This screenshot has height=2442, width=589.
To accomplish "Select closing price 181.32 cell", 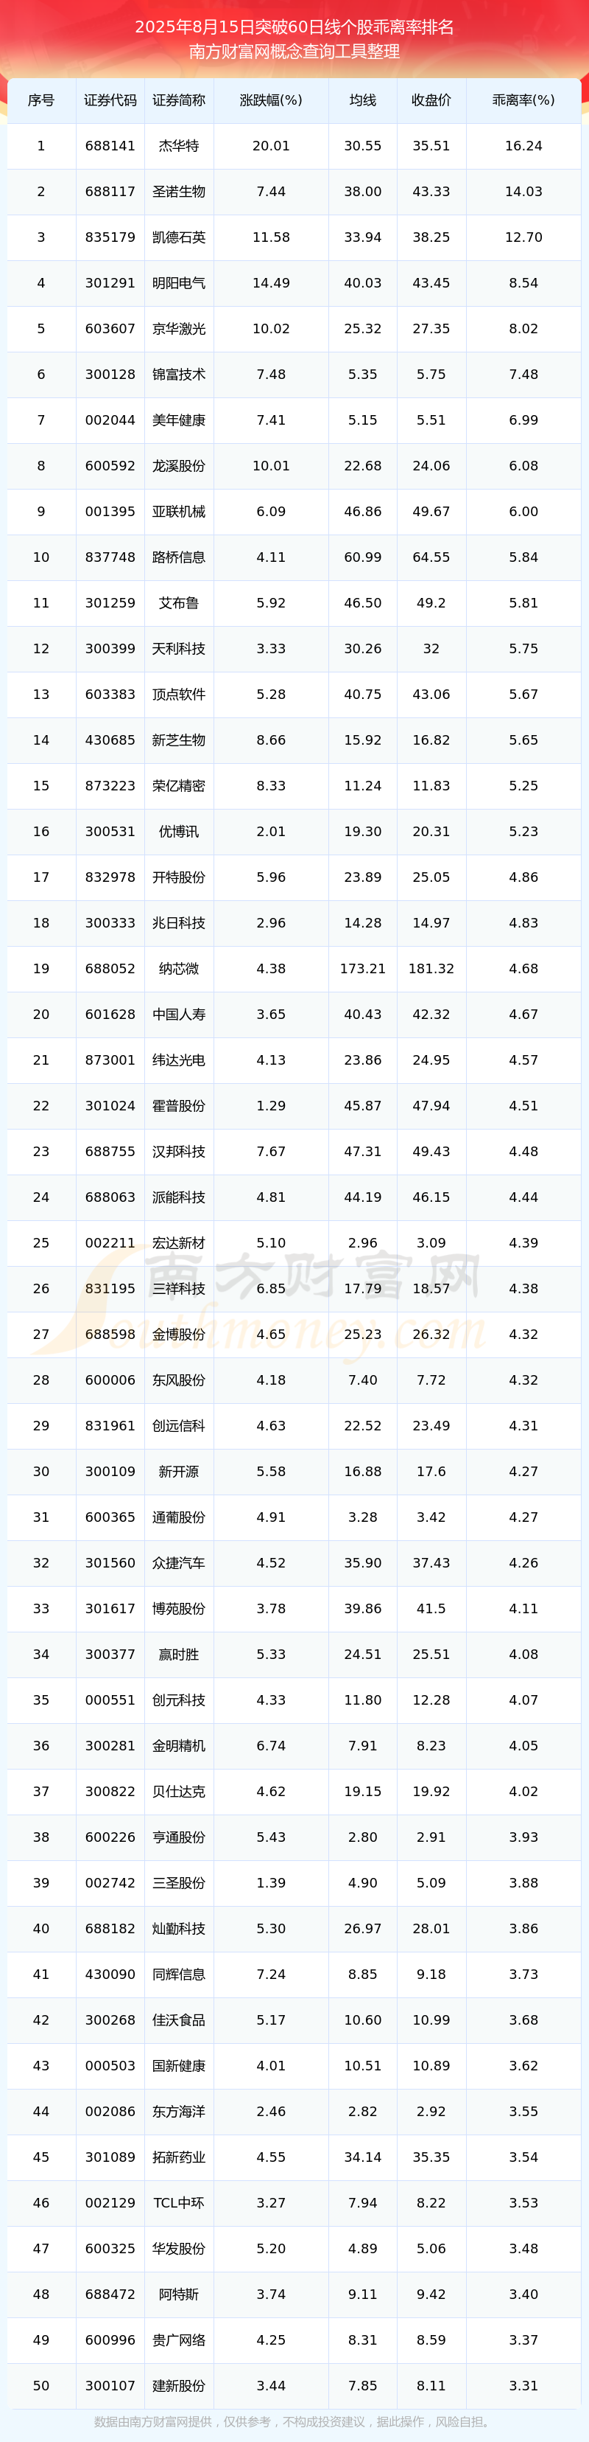I will (x=431, y=969).
